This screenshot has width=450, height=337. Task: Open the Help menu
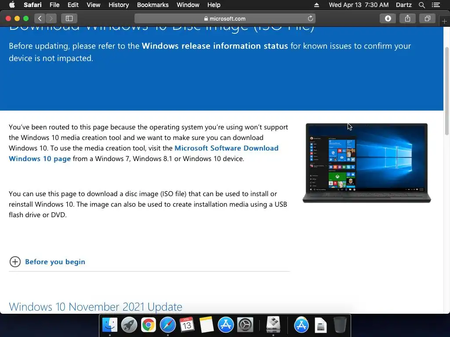click(x=214, y=5)
